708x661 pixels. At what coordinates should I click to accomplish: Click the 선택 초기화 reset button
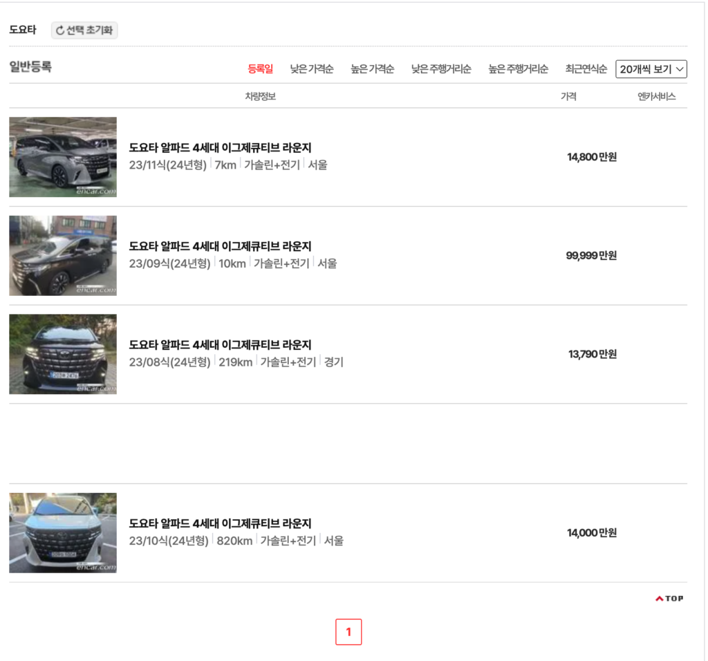tap(84, 30)
